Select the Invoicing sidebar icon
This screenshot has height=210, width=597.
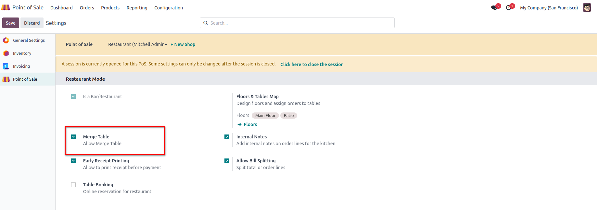tap(6, 66)
